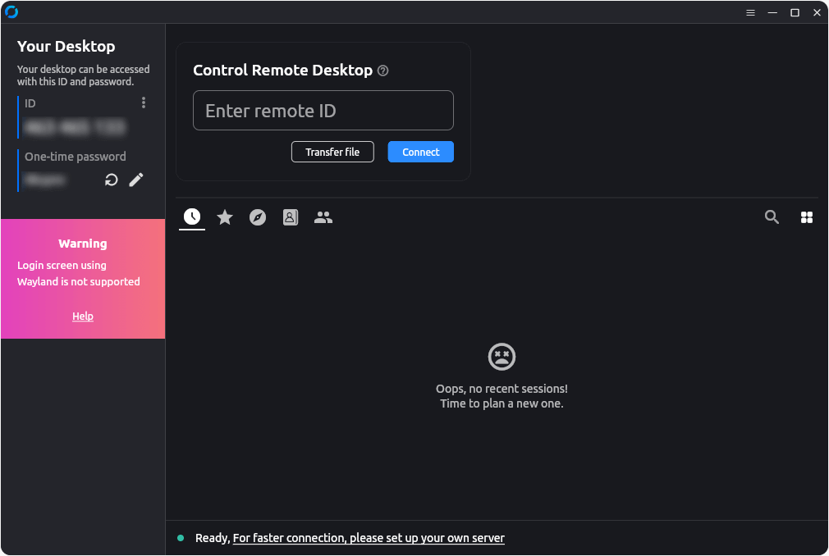Viewport: 829px width, 556px height.
Task: Open the Address Book tab
Action: (x=290, y=216)
